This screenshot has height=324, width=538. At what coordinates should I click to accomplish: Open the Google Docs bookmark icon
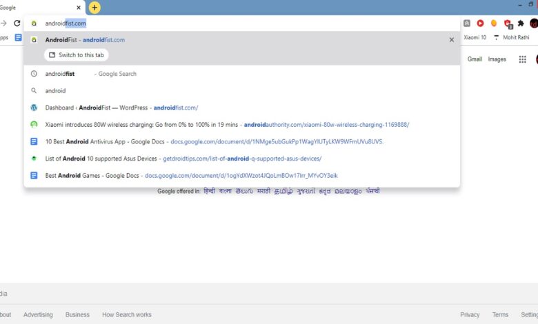(18, 37)
